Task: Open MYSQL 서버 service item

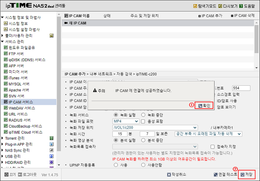Action: tap(16, 84)
